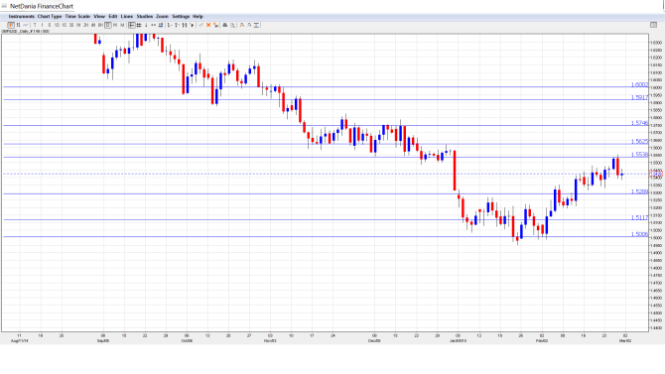The image size is (665, 374).
Task: Toggle the crosshair cursor tool
Action: pos(132,25)
